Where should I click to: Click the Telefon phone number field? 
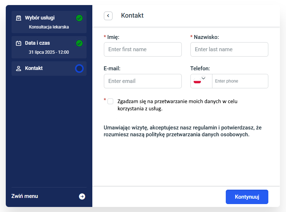(240, 81)
